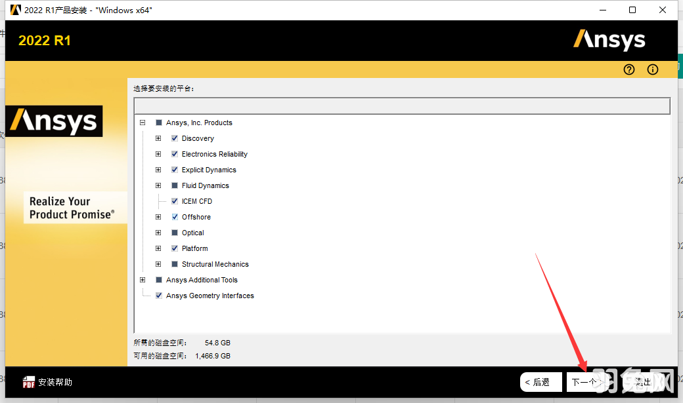683x403 pixels.
Task: Expand the Fluid Dynamics node
Action: point(158,185)
